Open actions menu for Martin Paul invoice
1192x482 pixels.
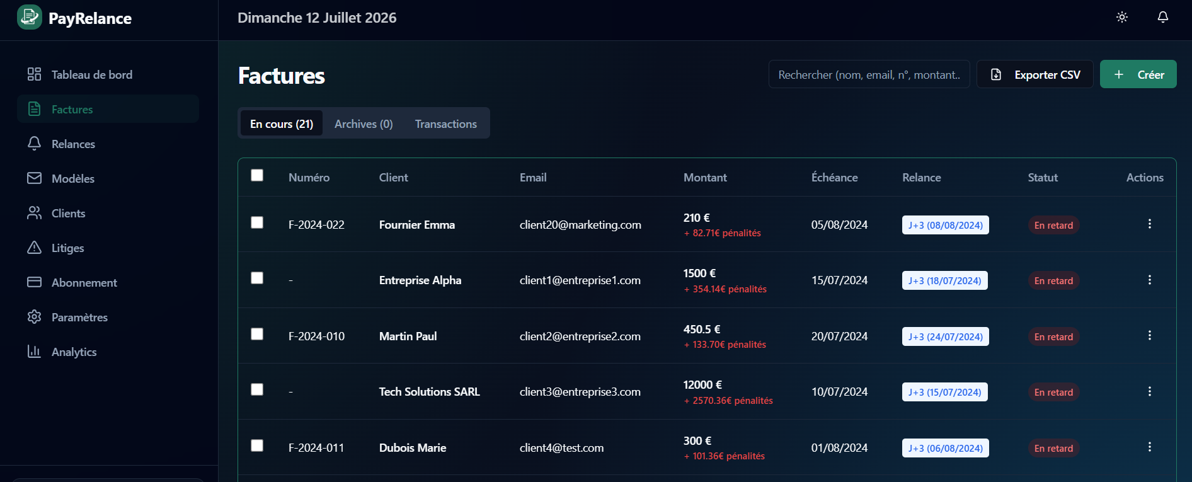pos(1150,336)
